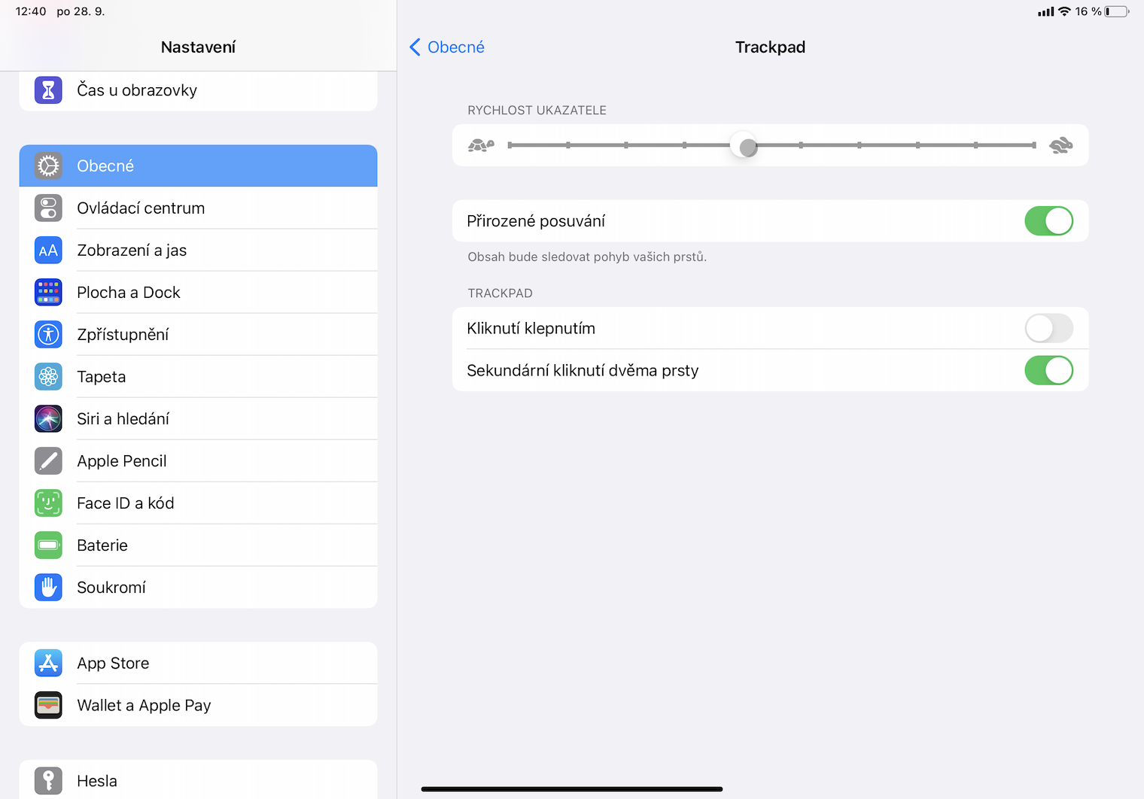
Task: Open the Hesla passwords row
Action: point(198,780)
